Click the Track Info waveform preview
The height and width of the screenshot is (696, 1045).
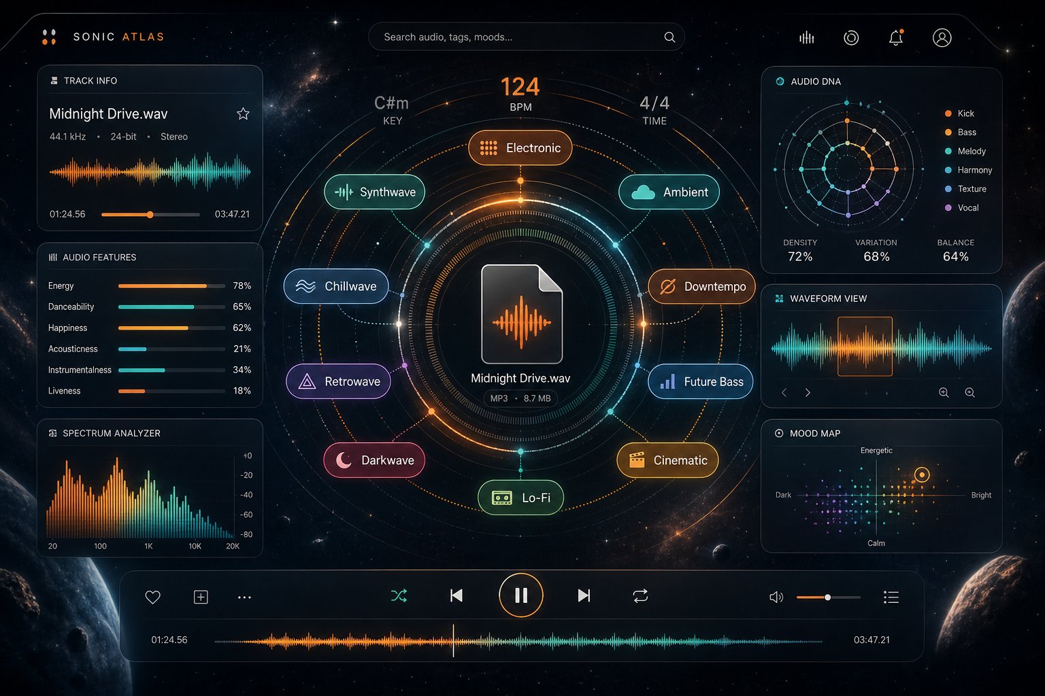pos(150,171)
